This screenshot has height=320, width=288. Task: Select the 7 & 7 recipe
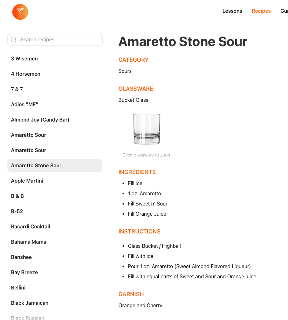point(17,89)
